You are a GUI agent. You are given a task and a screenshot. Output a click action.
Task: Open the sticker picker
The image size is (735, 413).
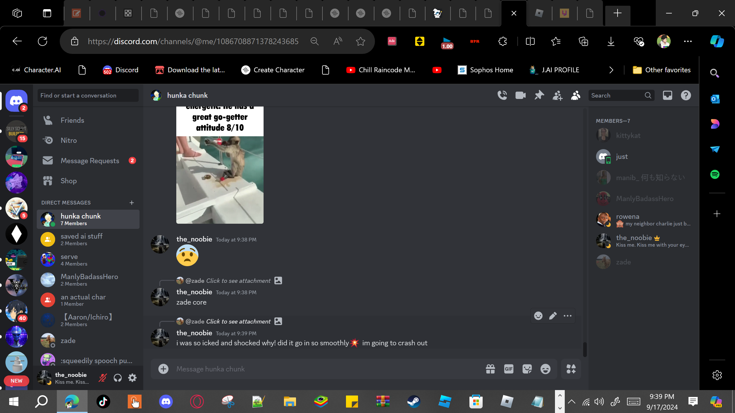[527, 369]
